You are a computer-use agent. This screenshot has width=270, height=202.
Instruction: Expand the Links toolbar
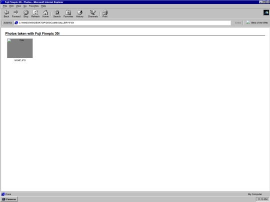tap(238, 22)
